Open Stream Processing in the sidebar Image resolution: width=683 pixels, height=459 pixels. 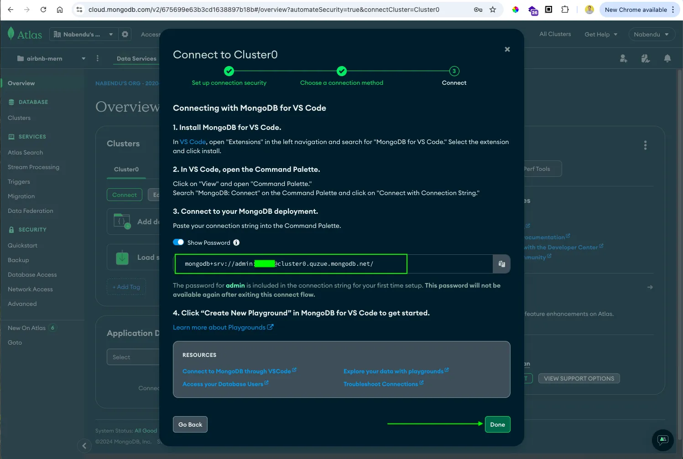[x=33, y=167]
